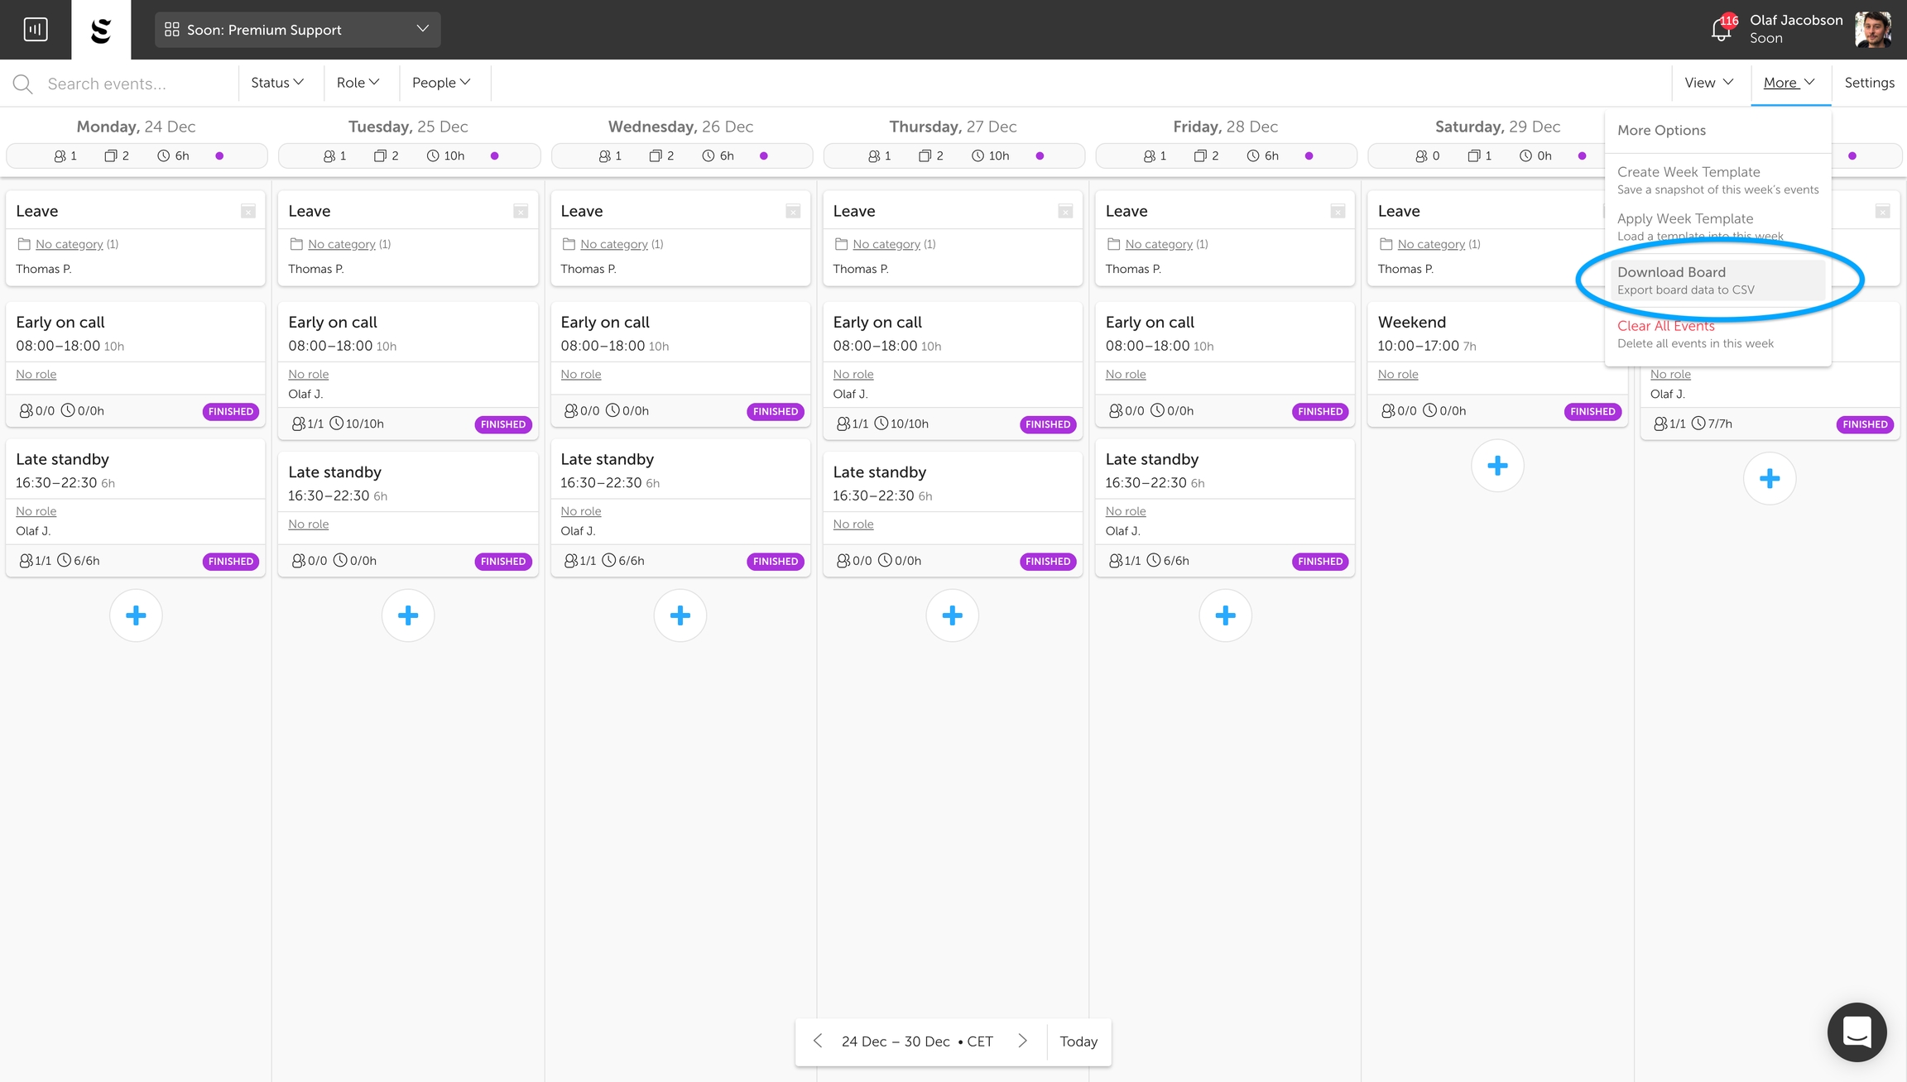
Task: Go to next week arrow
Action: coord(1023,1041)
